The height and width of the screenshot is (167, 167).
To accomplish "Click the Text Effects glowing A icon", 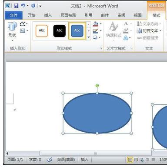I will point(126,38).
